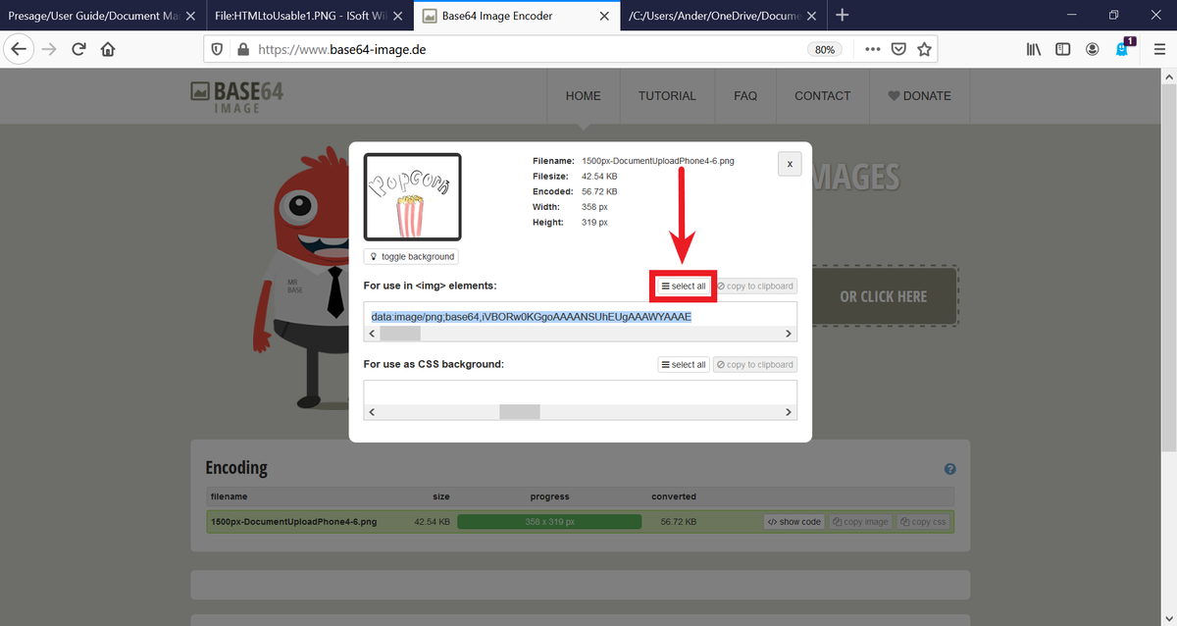
Task: Toggle background of the image preview
Action: pyautogui.click(x=411, y=256)
